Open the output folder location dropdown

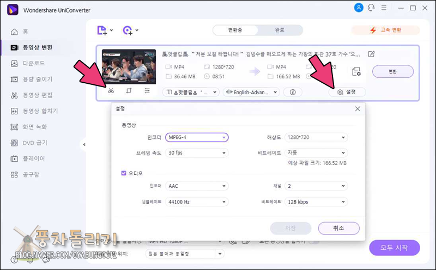(x=185, y=254)
